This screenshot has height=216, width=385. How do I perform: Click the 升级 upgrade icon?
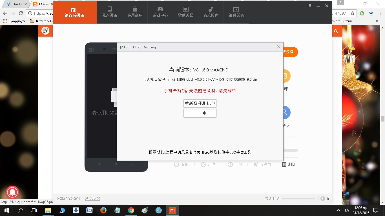tap(230, 165)
